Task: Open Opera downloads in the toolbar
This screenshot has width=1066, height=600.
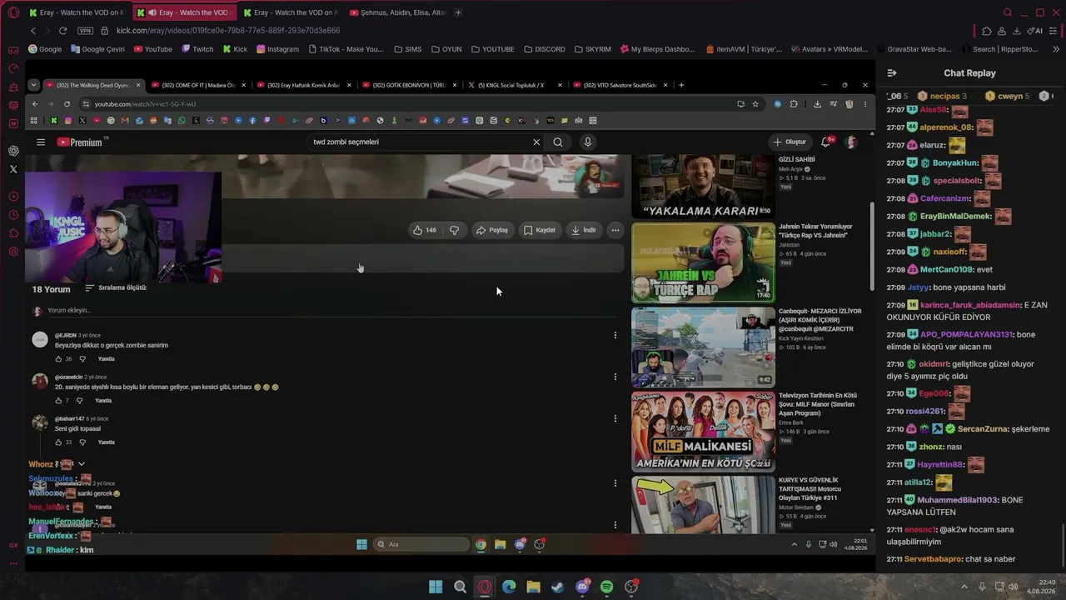Action: (1017, 31)
